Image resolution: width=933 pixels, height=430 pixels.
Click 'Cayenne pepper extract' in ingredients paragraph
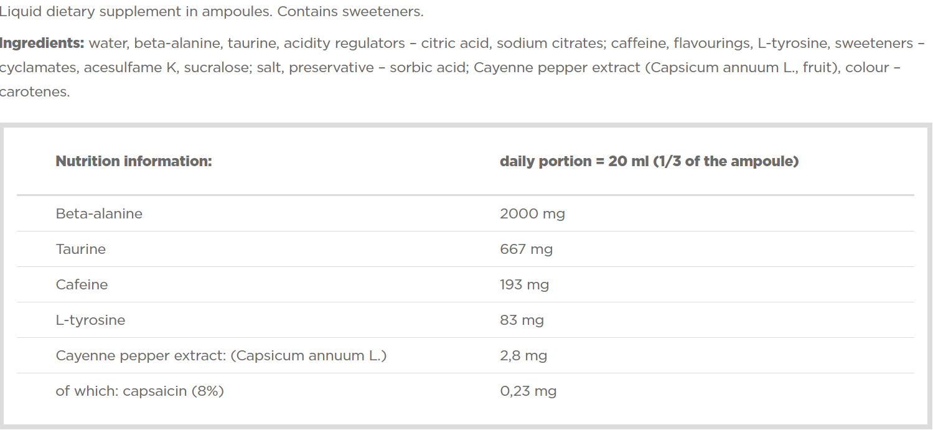click(x=557, y=67)
